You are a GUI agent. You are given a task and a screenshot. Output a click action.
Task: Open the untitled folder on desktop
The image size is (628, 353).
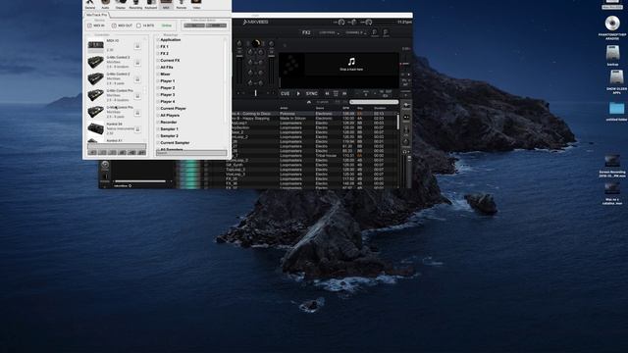click(616, 109)
